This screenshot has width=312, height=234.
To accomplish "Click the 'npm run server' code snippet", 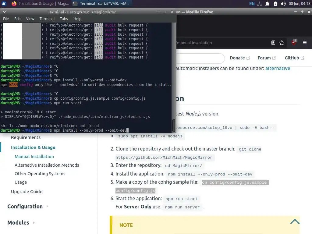I will pyautogui.click(x=182, y=207).
